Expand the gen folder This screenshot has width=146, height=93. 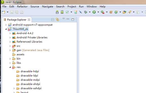[x=10, y=50]
